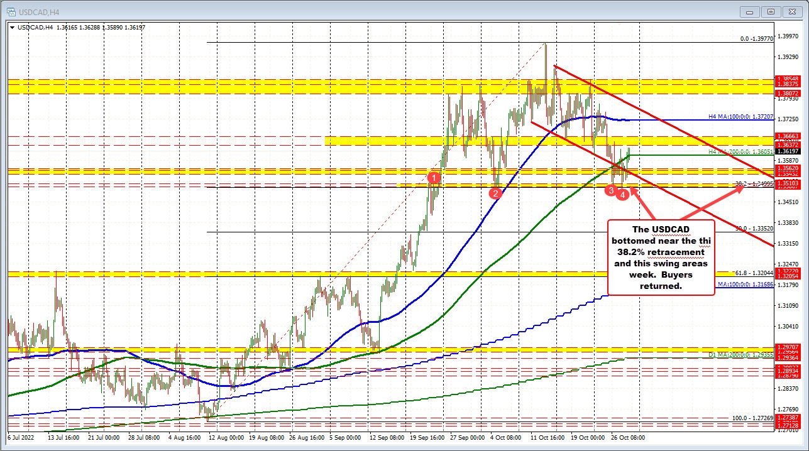Click the 1.31090 price scale value
The width and height of the screenshot is (809, 451).
[x=787, y=305]
